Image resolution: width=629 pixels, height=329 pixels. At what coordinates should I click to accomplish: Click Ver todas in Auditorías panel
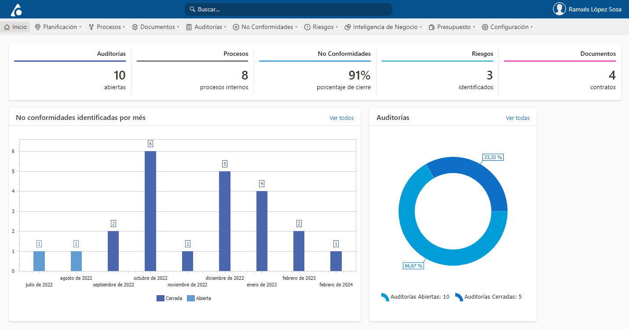point(518,118)
